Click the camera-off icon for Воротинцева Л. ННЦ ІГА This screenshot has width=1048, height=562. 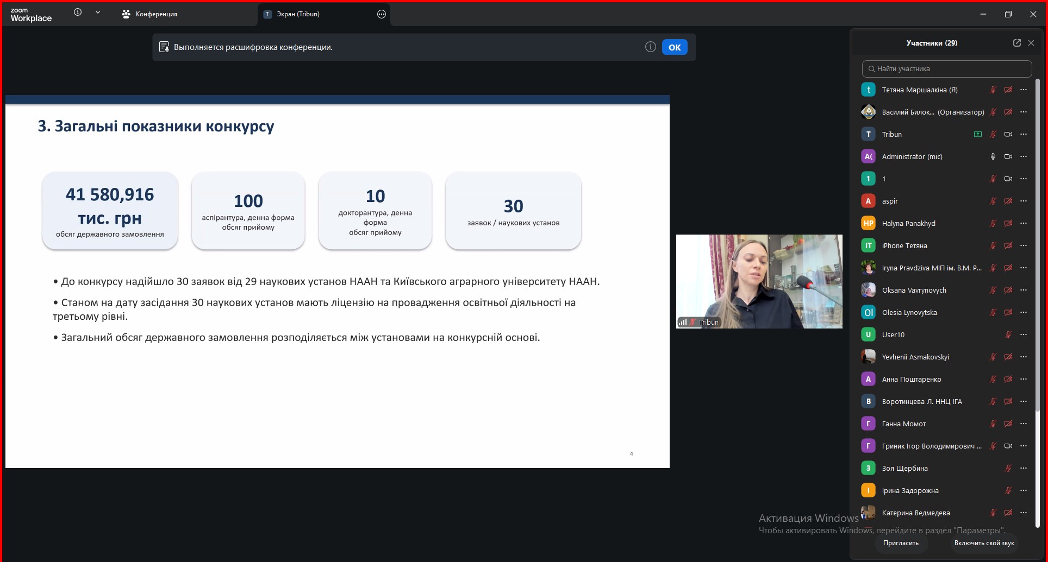(1008, 401)
